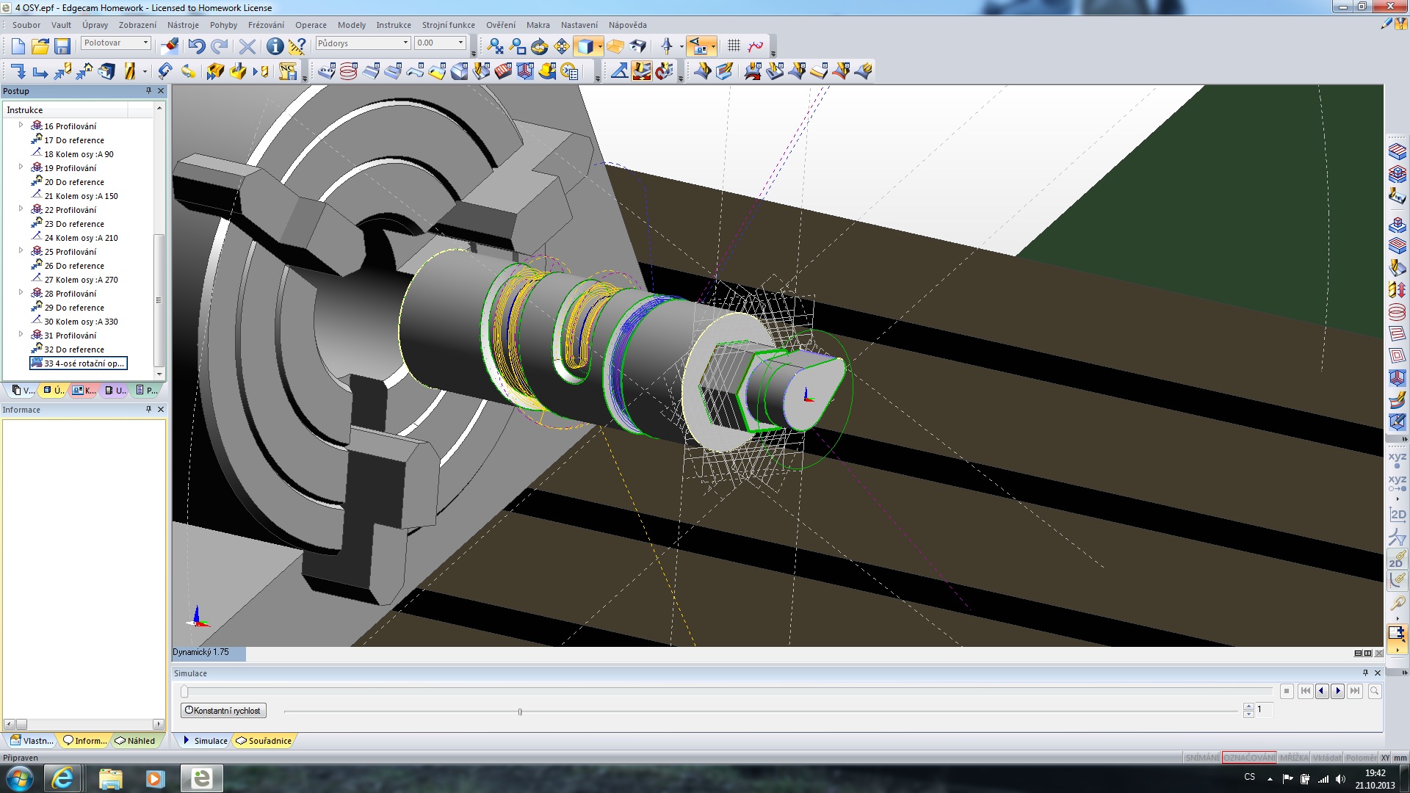Open the Půdorys view dropdown
The width and height of the screenshot is (1410, 793).
[x=405, y=43]
